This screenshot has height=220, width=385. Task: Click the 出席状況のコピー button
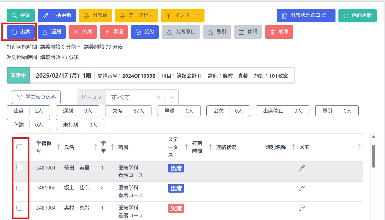point(306,16)
